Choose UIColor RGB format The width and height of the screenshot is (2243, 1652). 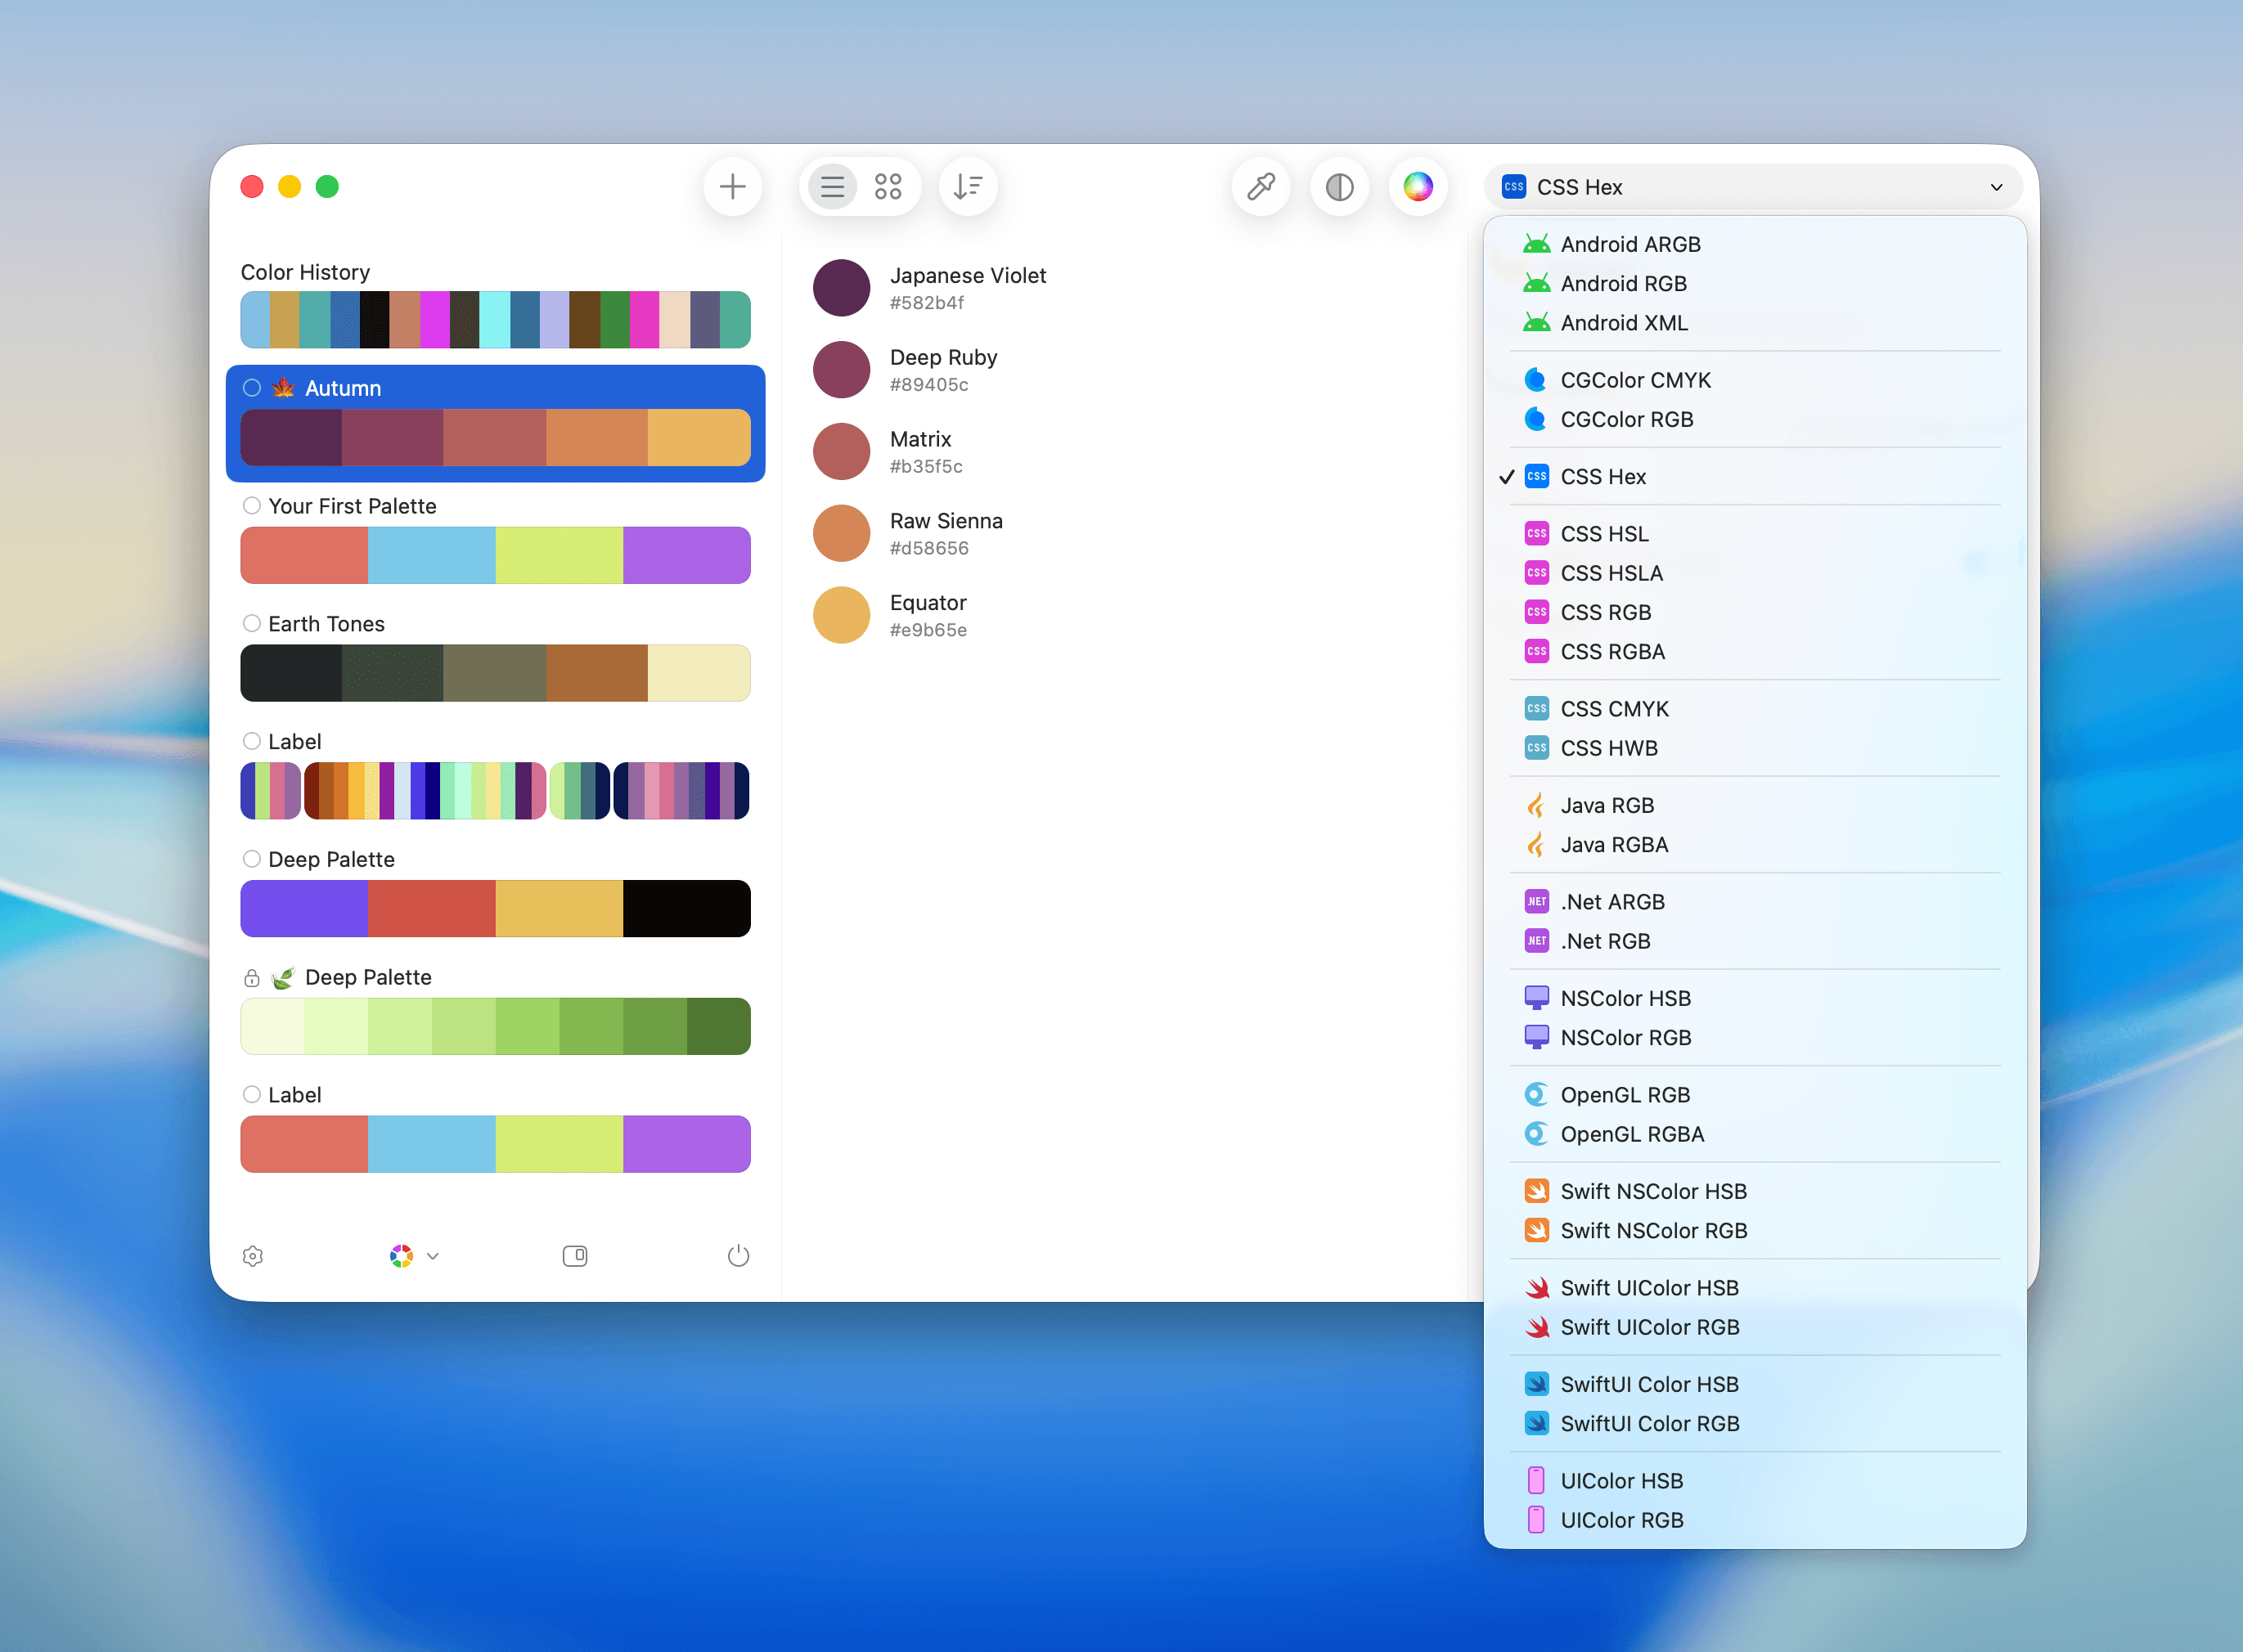click(1755, 1520)
